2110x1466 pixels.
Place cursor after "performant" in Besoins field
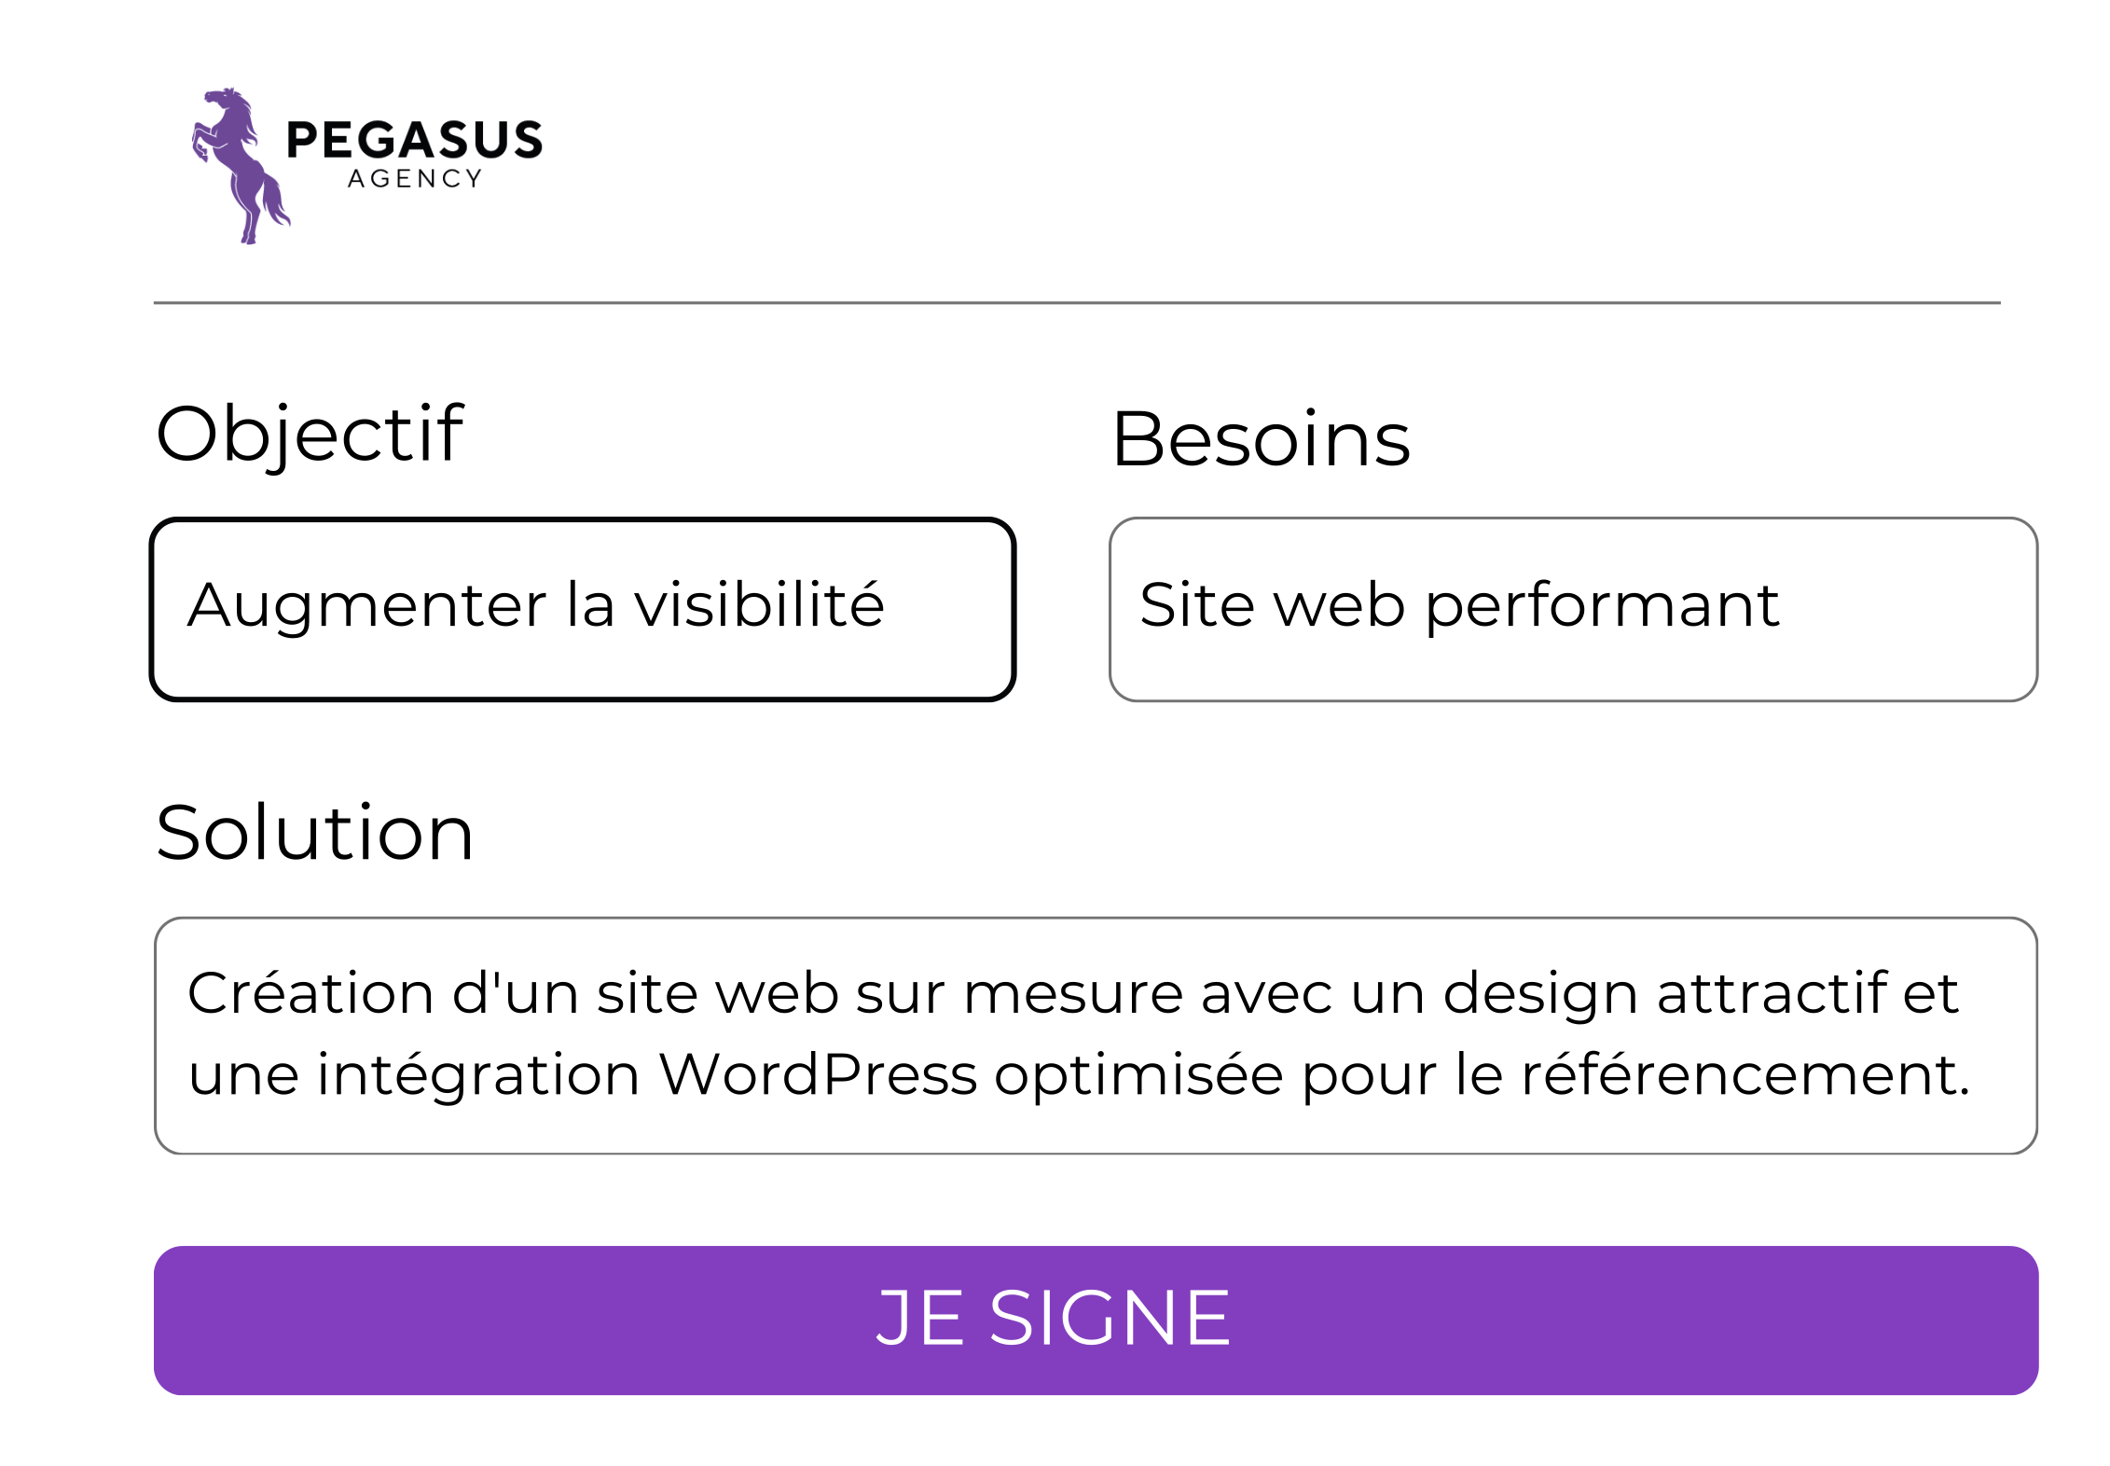click(x=1783, y=605)
